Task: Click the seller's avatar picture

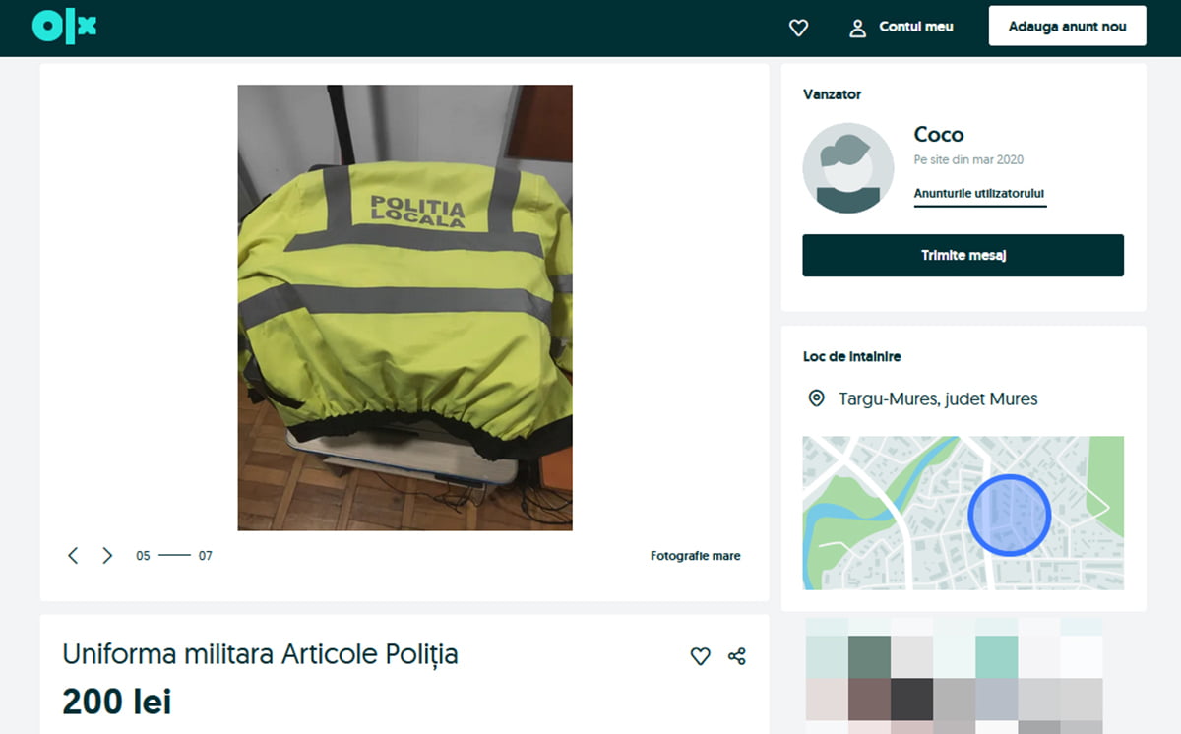Action: [847, 168]
